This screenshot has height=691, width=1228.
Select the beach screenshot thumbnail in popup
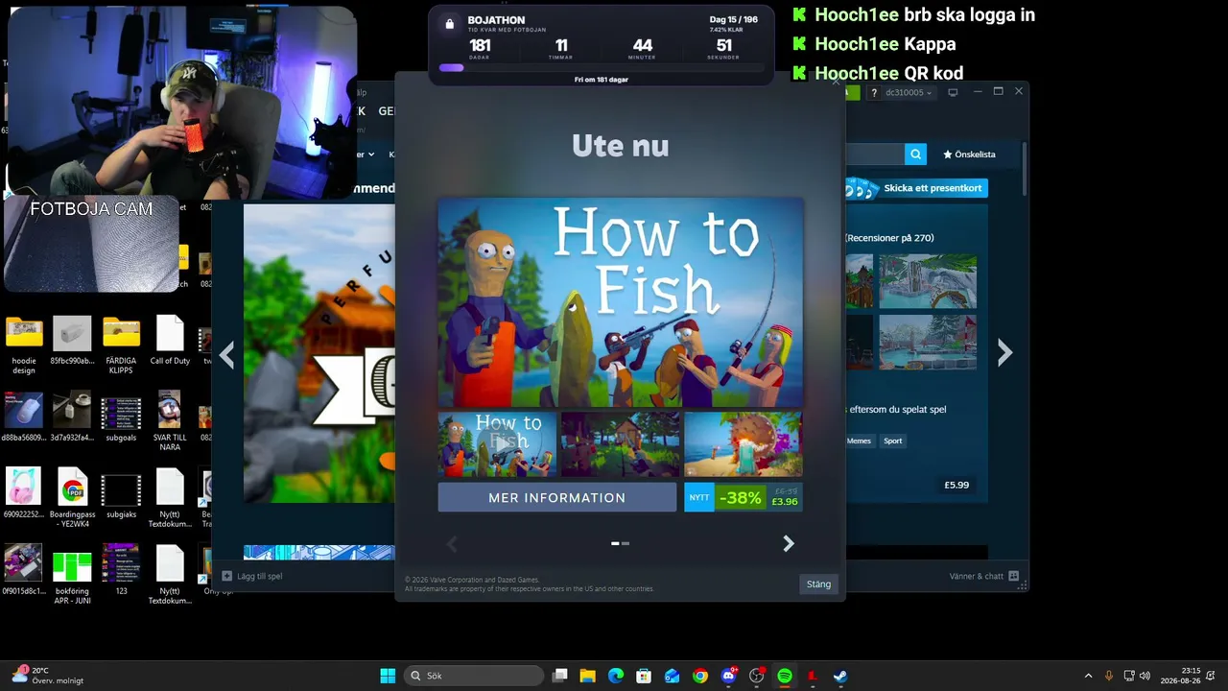tap(744, 444)
